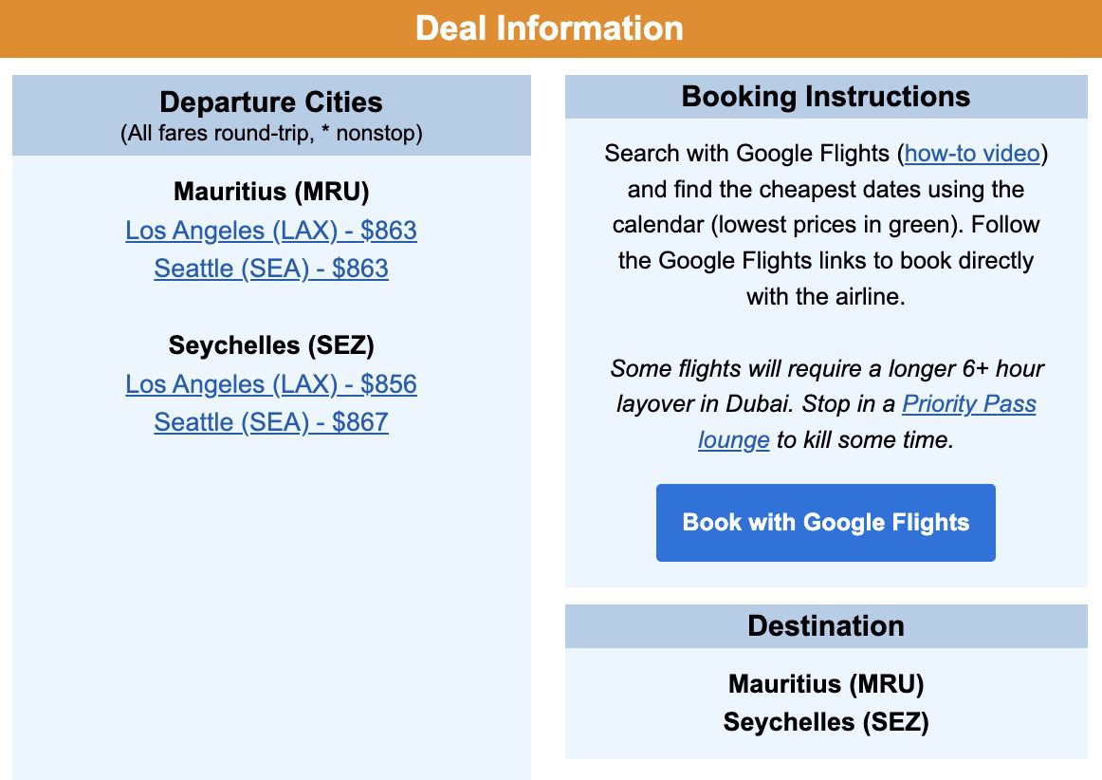Click the Departure Cities panel header

click(x=271, y=102)
